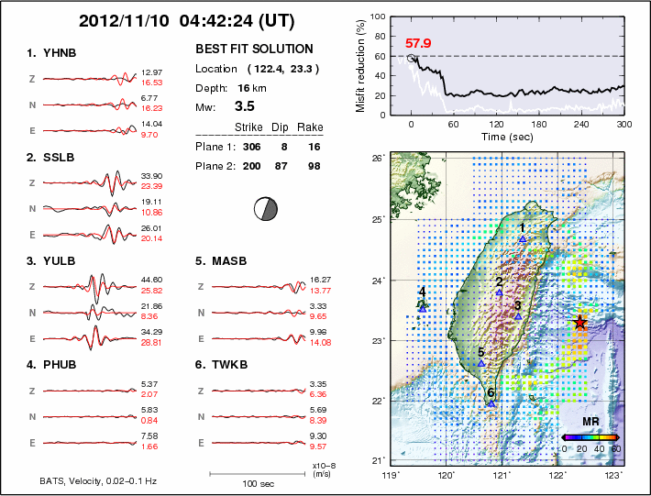Click the focal mechanism beachball diagram
This screenshot has height=496, width=651.
[x=265, y=208]
